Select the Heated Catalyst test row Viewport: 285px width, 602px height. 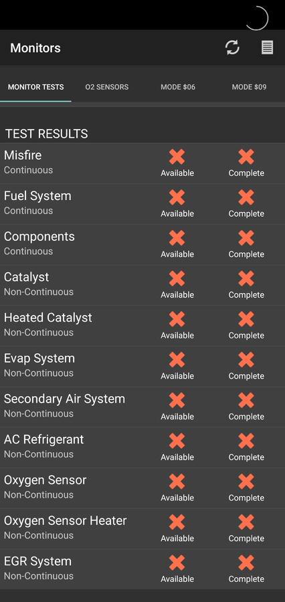tap(142, 326)
